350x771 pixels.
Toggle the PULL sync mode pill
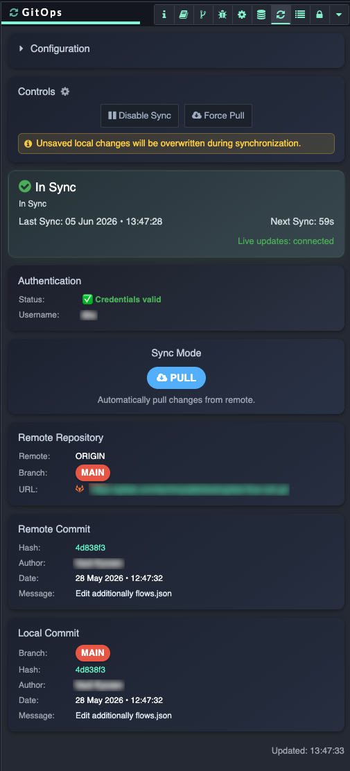tap(176, 378)
